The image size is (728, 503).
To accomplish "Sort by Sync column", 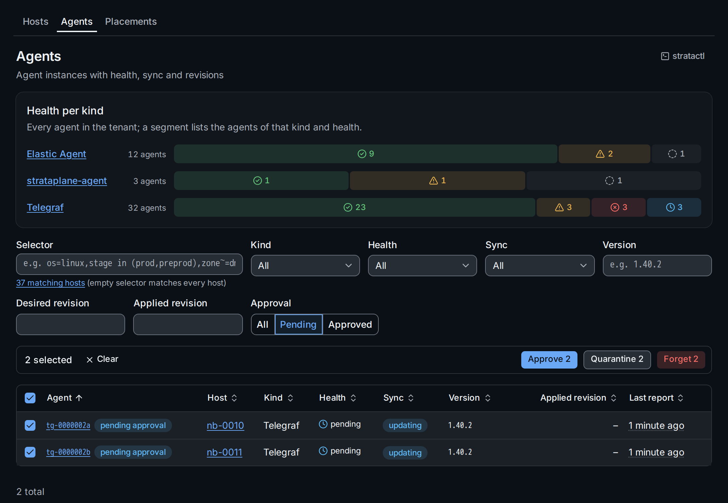I will click(398, 398).
